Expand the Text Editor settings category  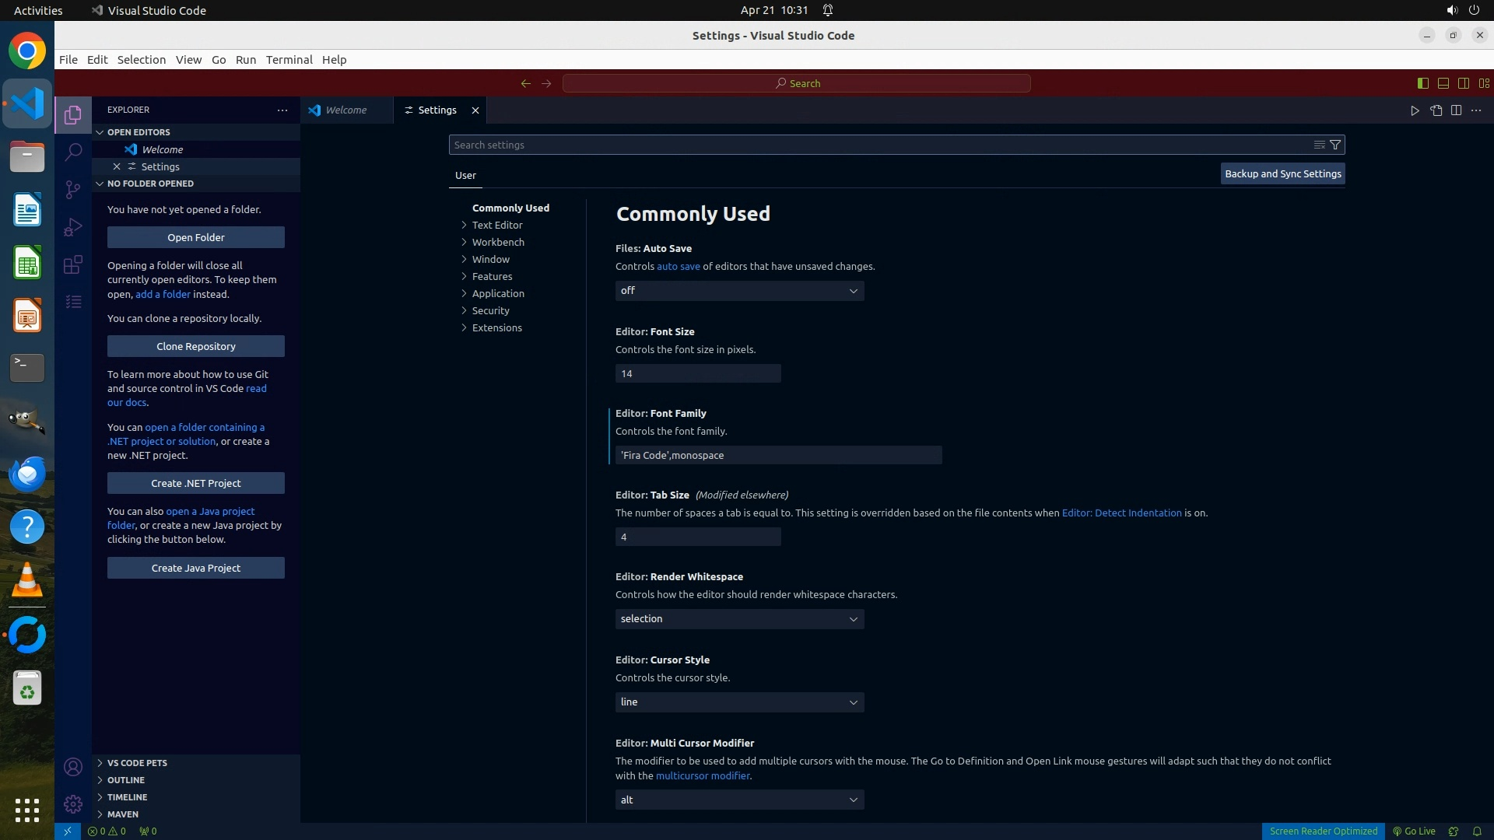point(497,225)
